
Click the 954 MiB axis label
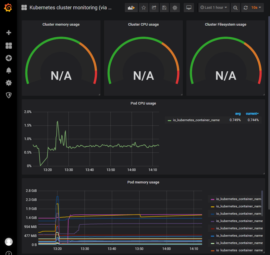point(30,227)
